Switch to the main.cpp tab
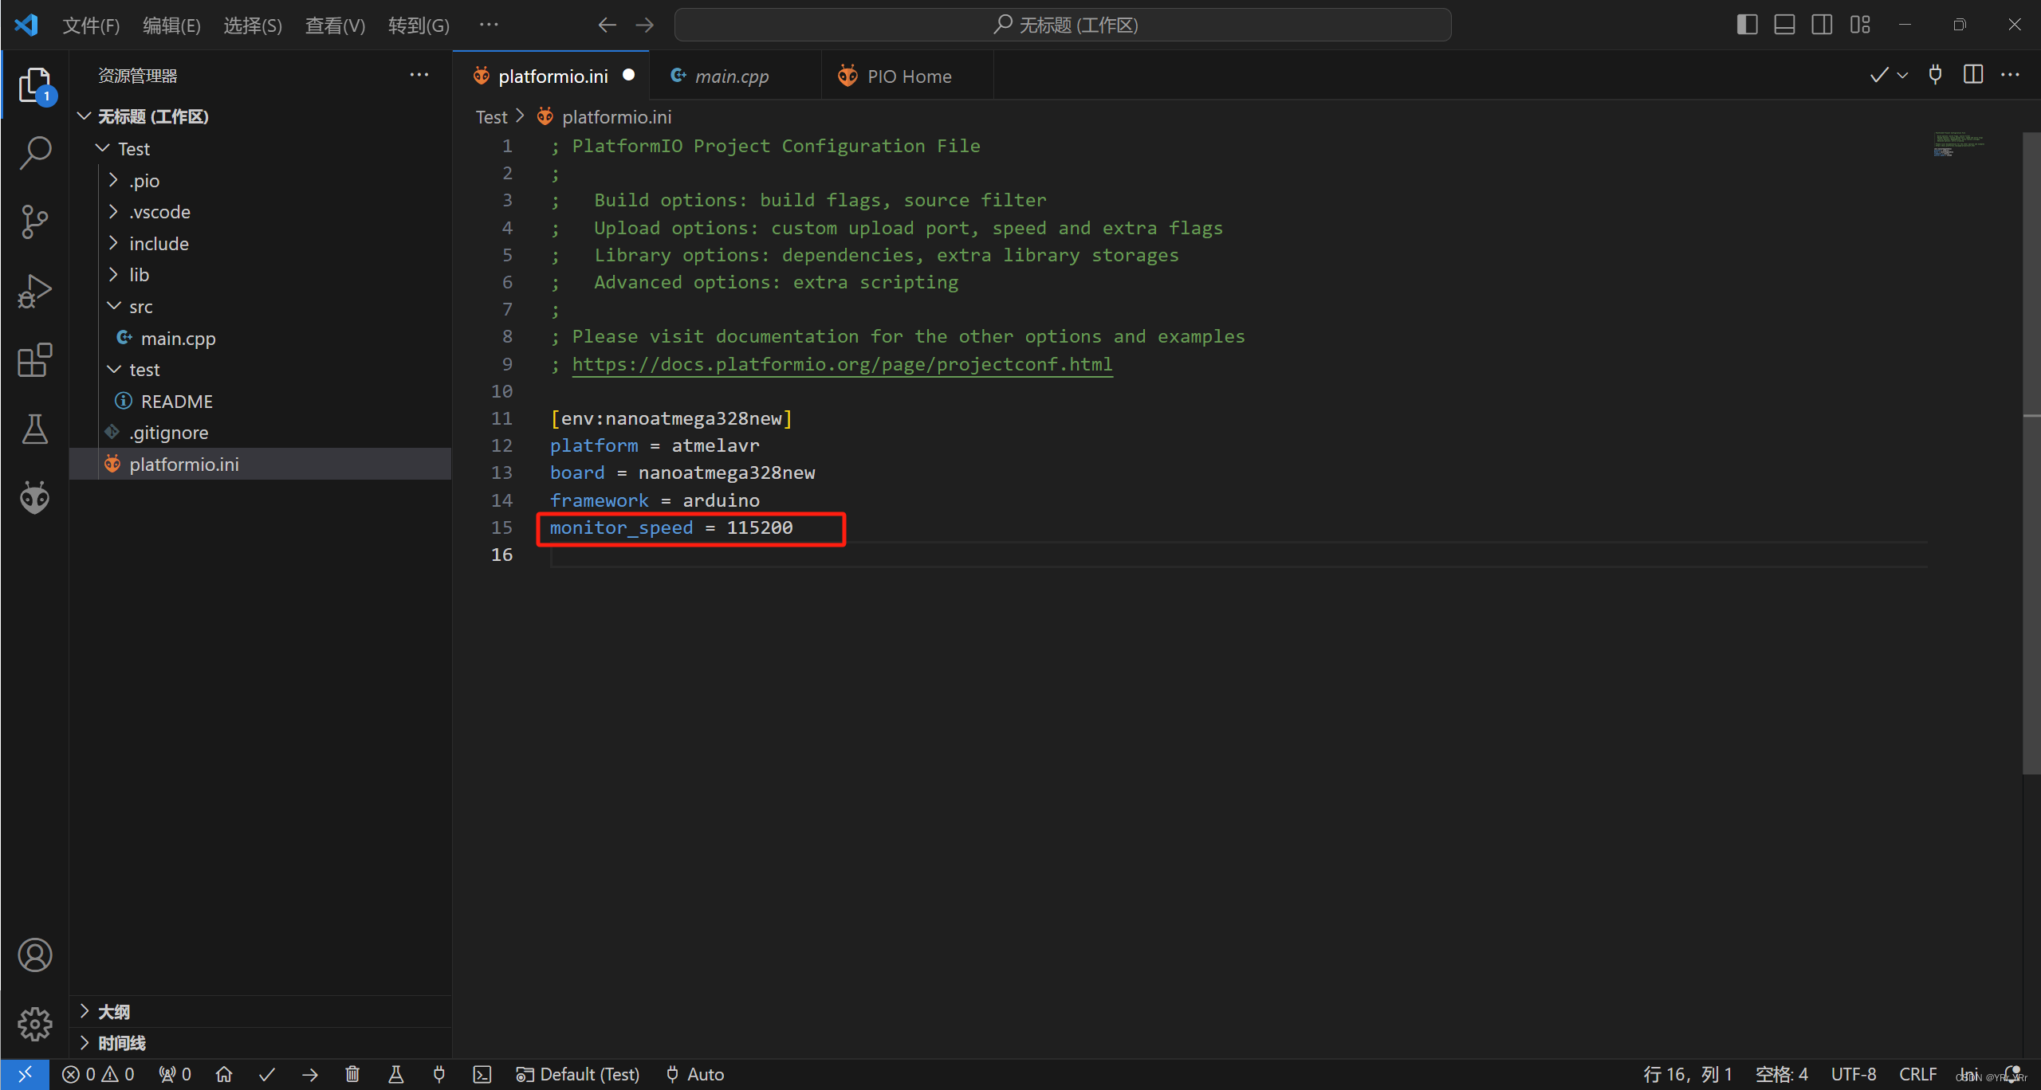 pyautogui.click(x=729, y=76)
